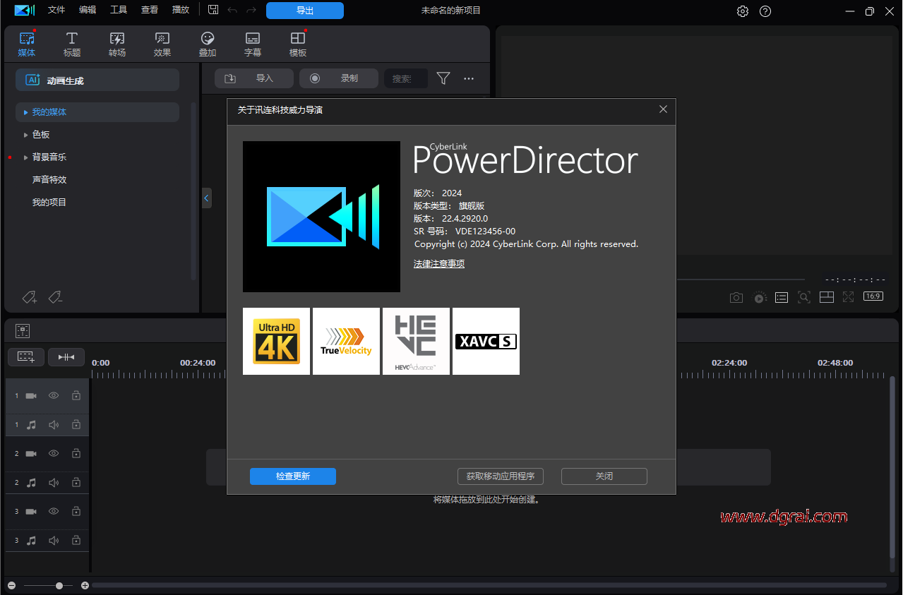Click the remove tag icon
Viewport: 903px width, 595px height.
(x=55, y=297)
